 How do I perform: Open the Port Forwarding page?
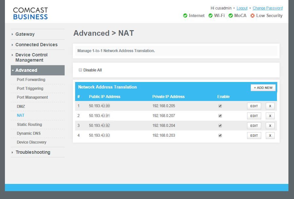31,80
